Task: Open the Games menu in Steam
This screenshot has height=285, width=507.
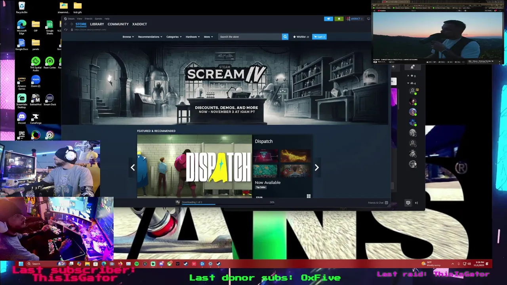Action: click(98, 19)
